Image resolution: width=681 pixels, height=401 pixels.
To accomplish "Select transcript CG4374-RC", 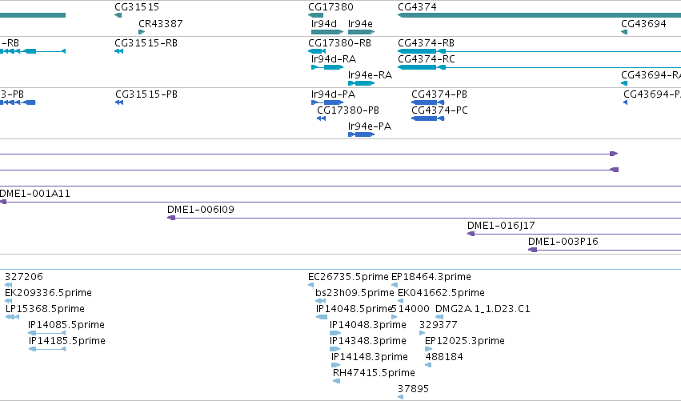I will coord(426,59).
